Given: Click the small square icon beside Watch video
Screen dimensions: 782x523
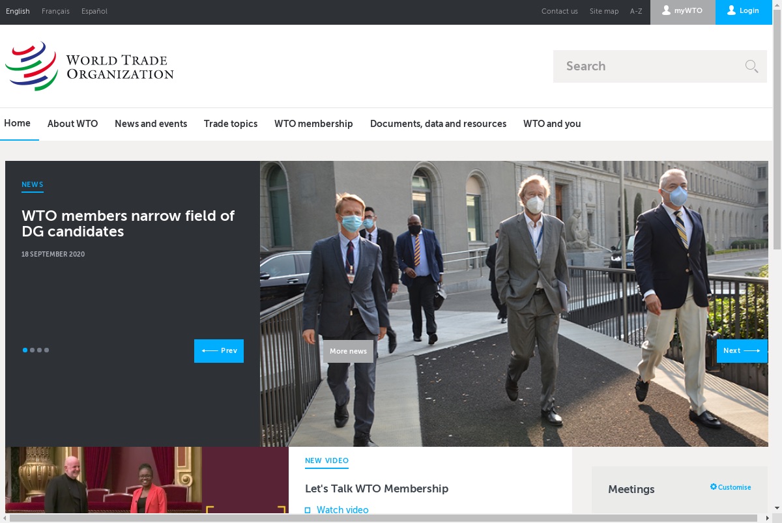Looking at the screenshot, I should coord(308,510).
